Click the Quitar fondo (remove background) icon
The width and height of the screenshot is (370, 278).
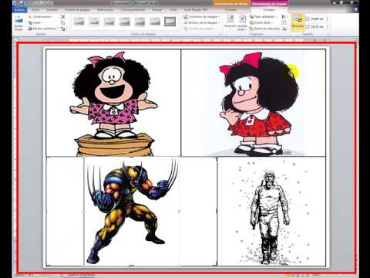click(18, 22)
